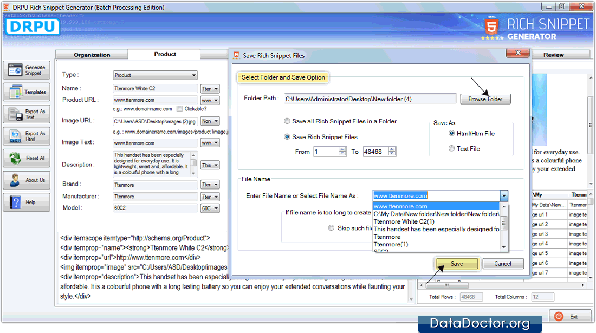The height and width of the screenshot is (333, 596).
Task: Click the Image URL input field
Action: (x=155, y=121)
